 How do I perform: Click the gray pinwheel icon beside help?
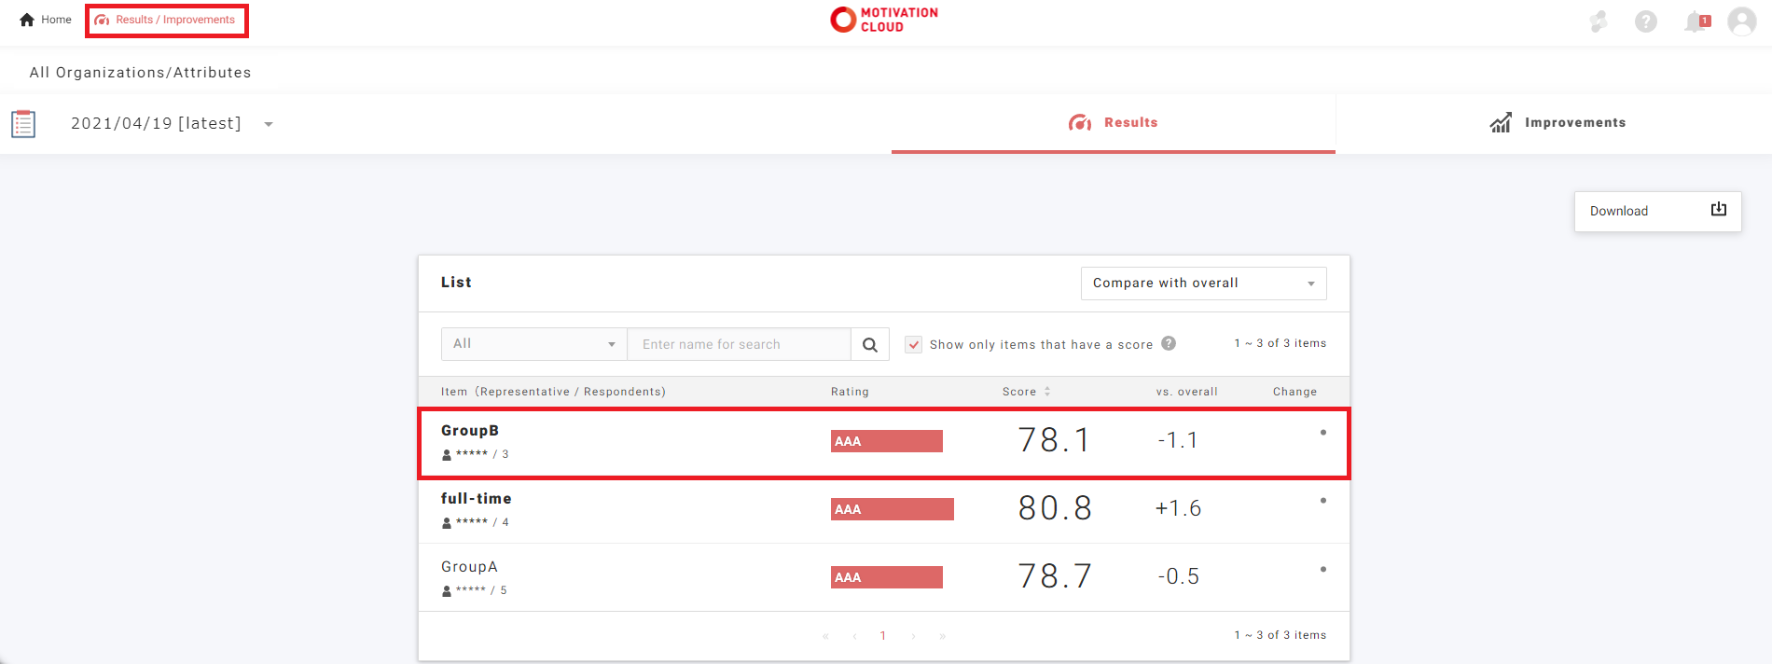(x=1599, y=21)
